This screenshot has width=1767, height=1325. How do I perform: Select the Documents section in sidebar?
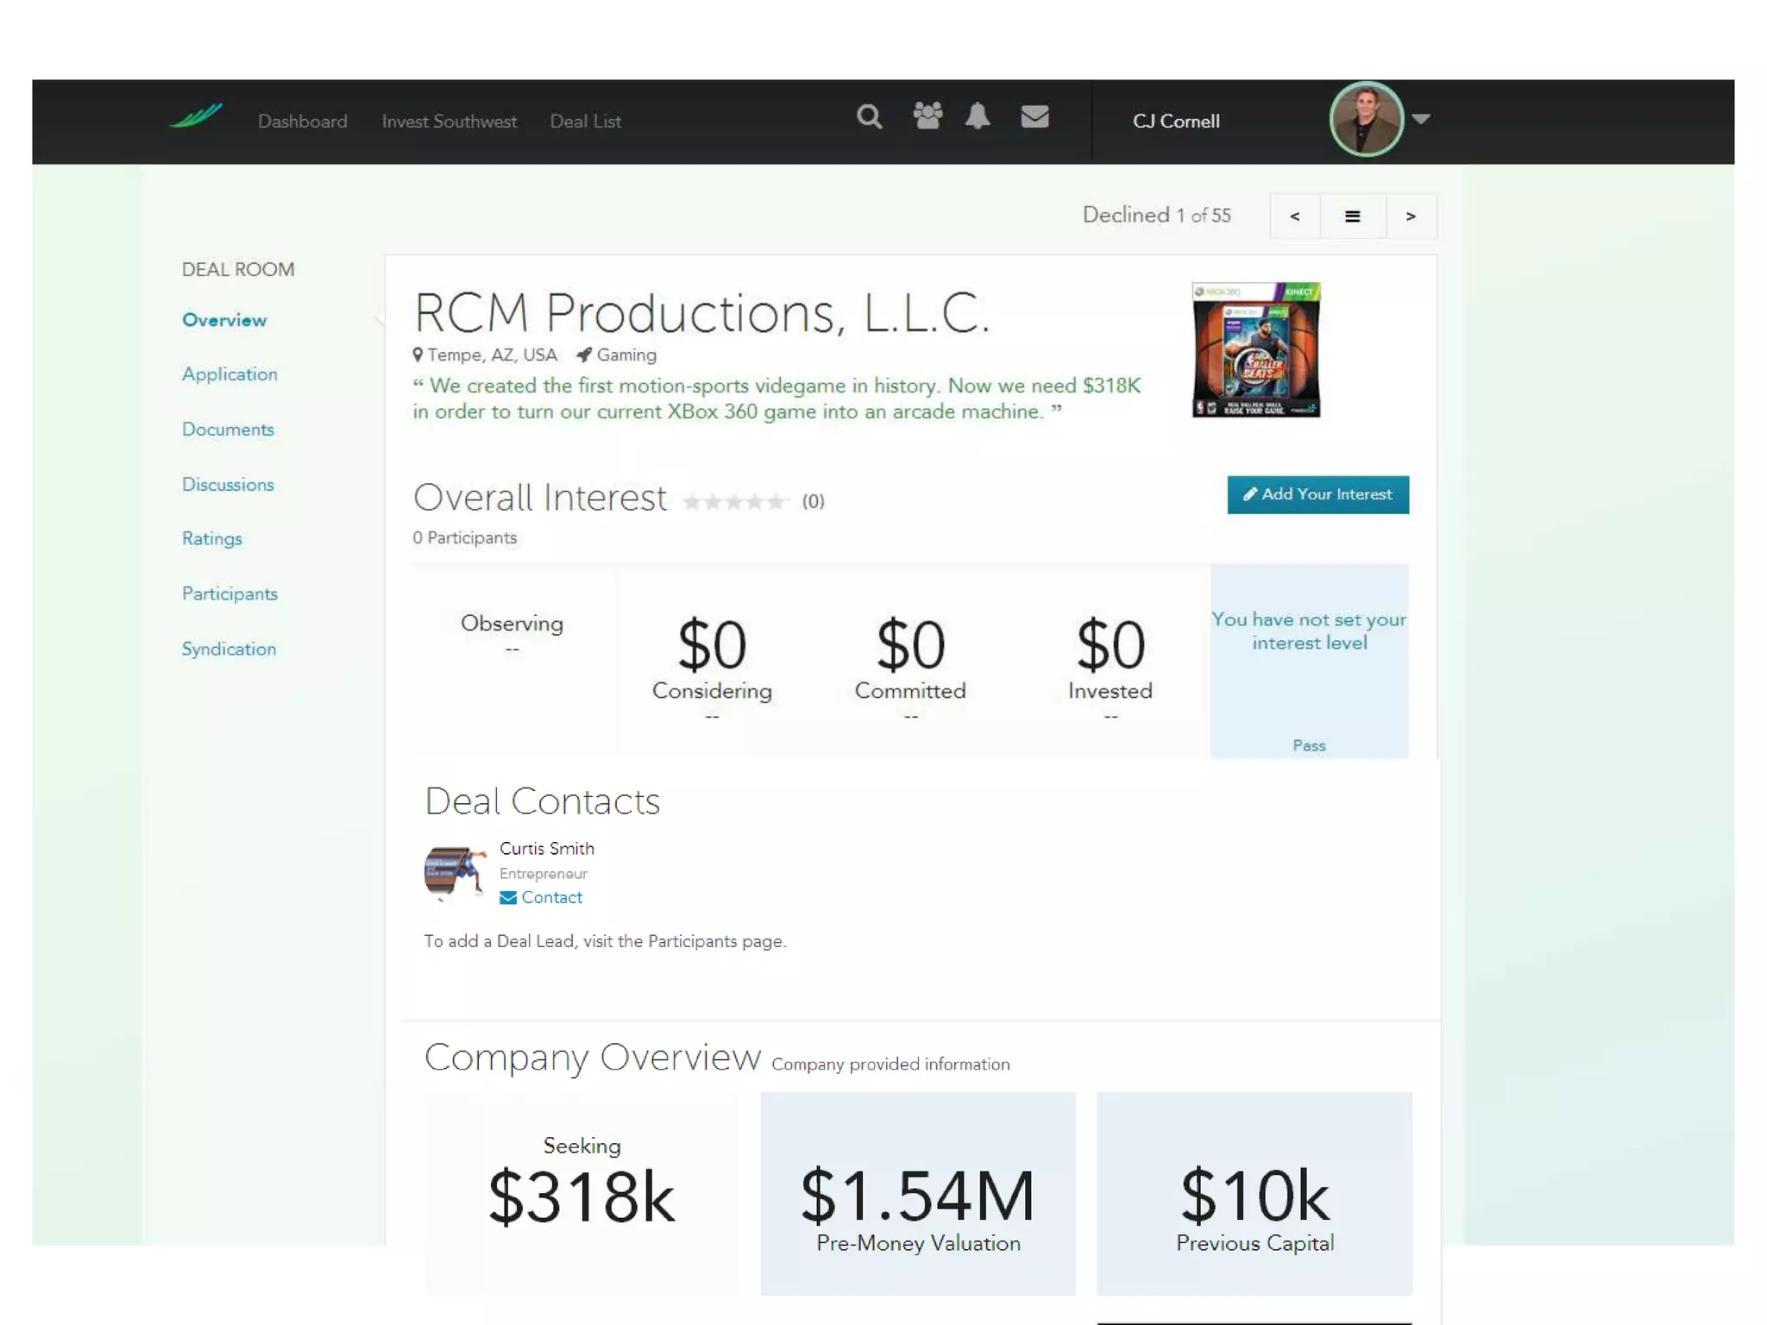(x=228, y=430)
